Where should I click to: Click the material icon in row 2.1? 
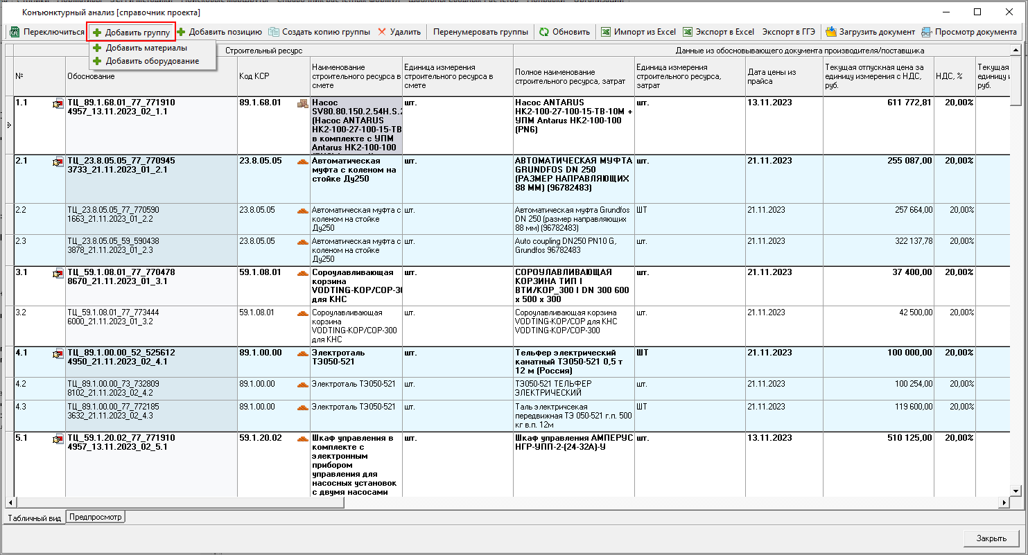302,161
